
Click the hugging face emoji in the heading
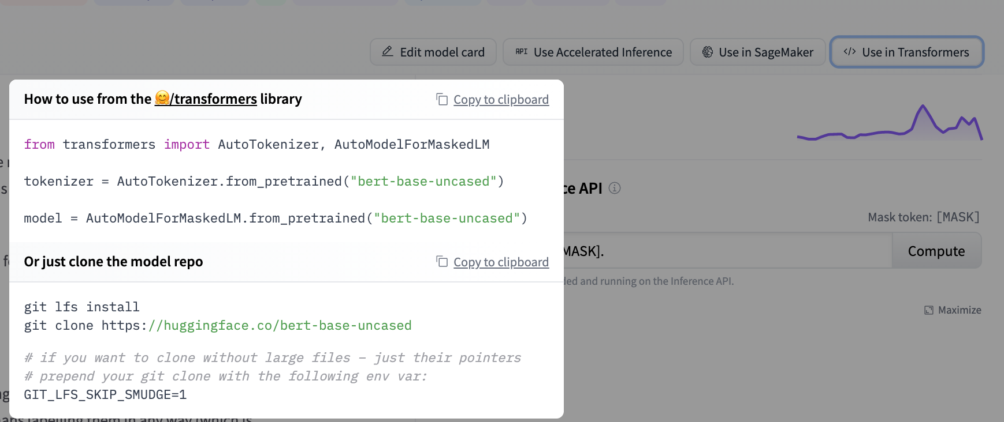162,99
